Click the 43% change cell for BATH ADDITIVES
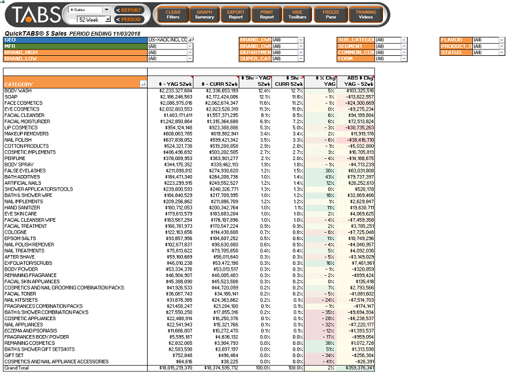Image resolution: width=519 pixels, height=376 pixels. 321,177
